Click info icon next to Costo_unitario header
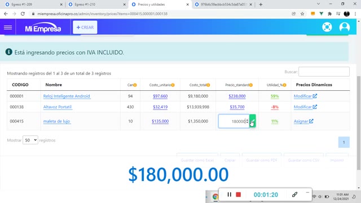 173,85
